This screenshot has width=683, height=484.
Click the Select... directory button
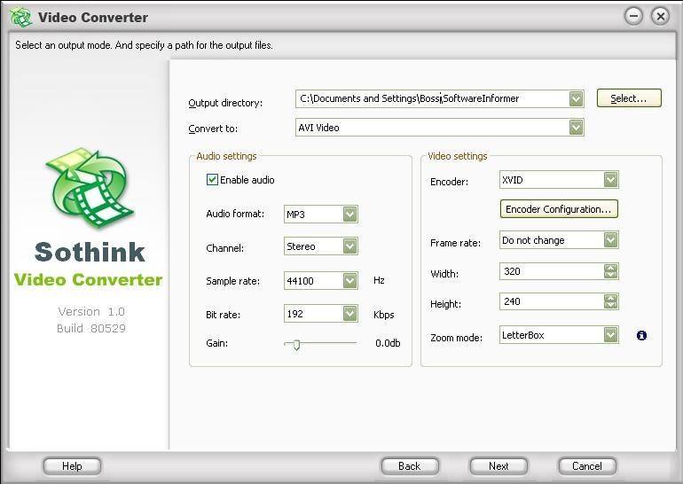(x=629, y=98)
